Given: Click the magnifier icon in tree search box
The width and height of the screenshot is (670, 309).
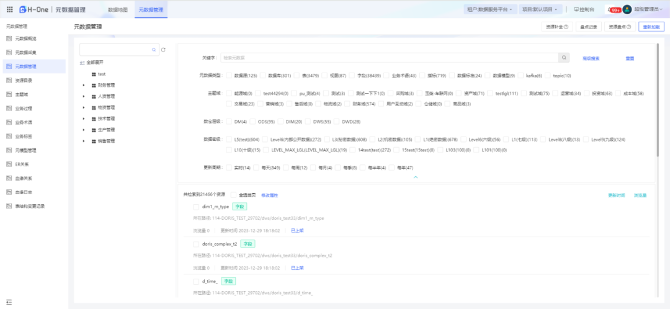Looking at the screenshot, I should pyautogui.click(x=154, y=50).
